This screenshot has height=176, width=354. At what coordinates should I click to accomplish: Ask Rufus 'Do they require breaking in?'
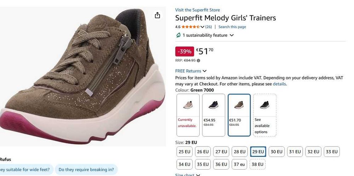tap(86, 170)
